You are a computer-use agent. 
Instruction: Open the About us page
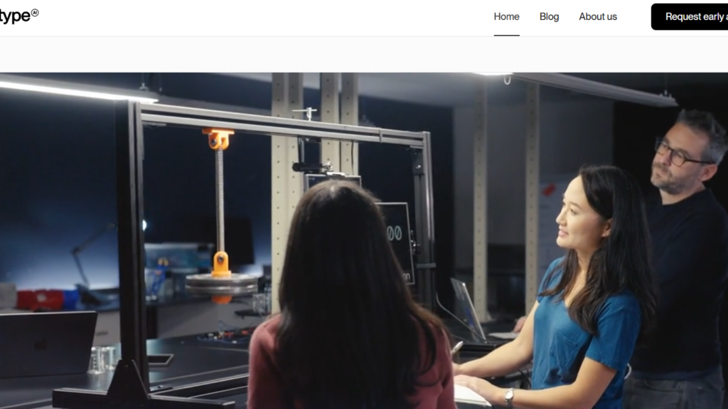point(598,17)
